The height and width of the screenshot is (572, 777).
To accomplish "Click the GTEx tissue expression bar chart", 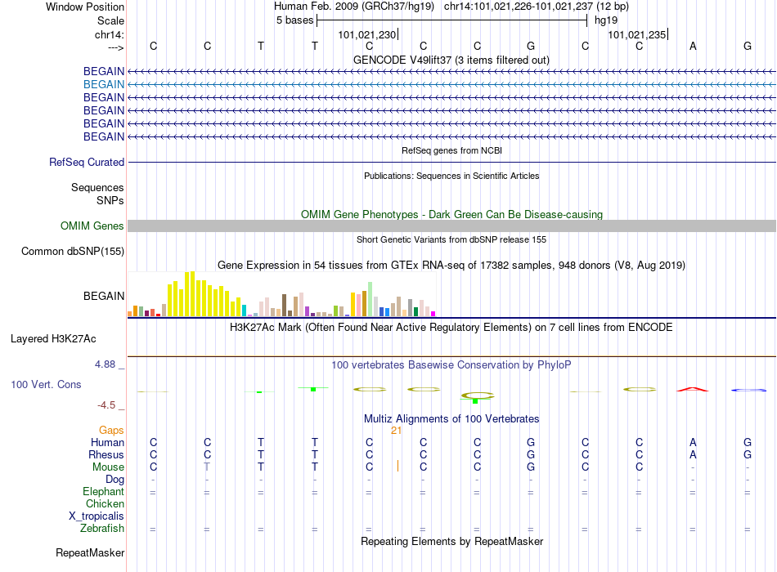I will [x=281, y=293].
